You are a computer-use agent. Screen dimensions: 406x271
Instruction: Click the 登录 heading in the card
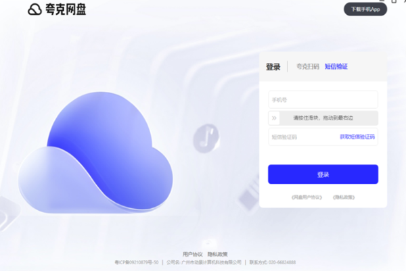click(x=273, y=67)
